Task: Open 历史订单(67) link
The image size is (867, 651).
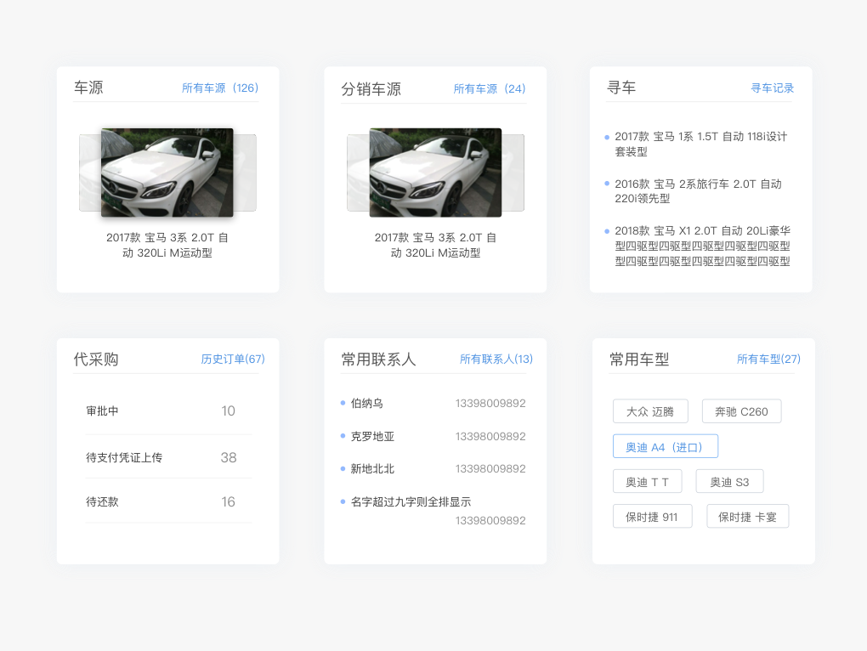Action: click(233, 359)
